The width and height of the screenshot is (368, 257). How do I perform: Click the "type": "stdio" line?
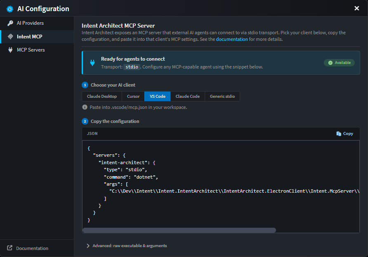pyautogui.click(x=125, y=170)
